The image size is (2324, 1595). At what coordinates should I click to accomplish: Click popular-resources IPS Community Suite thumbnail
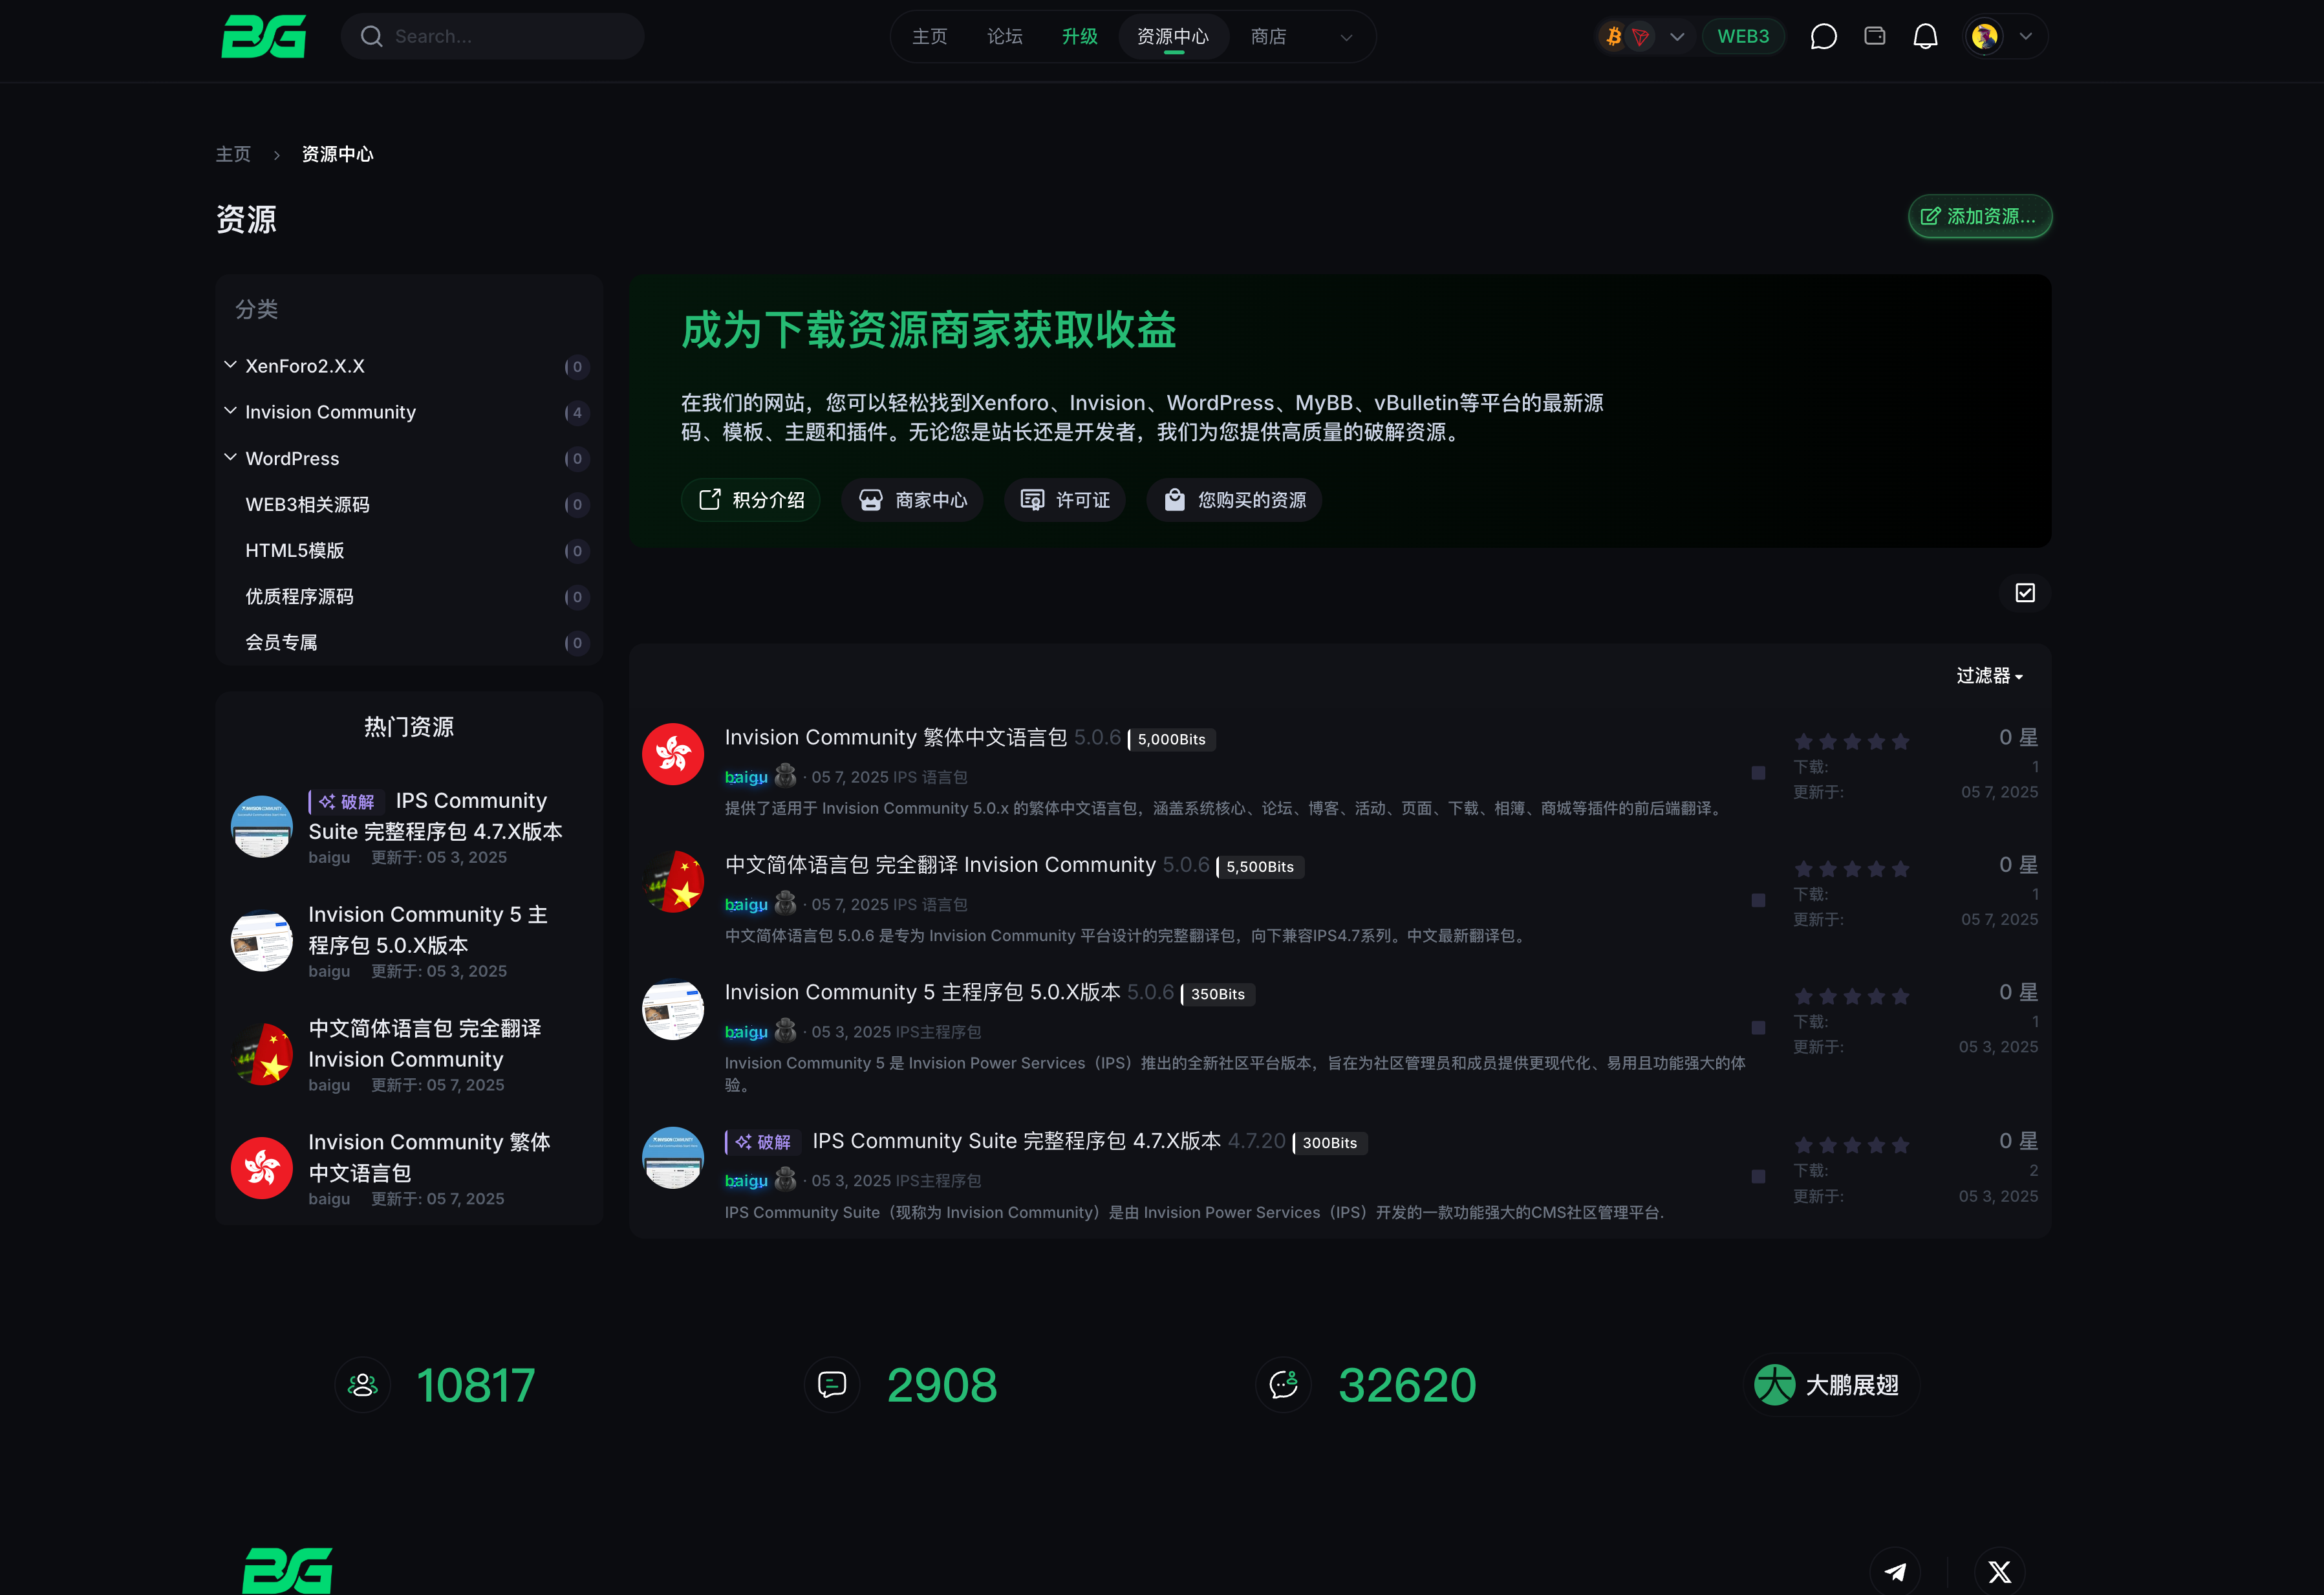click(262, 826)
